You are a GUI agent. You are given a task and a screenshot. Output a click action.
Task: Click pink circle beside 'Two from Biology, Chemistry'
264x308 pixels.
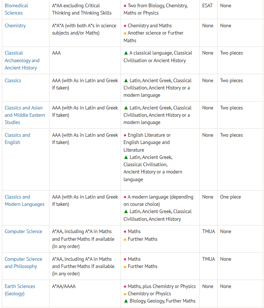coord(125,6)
